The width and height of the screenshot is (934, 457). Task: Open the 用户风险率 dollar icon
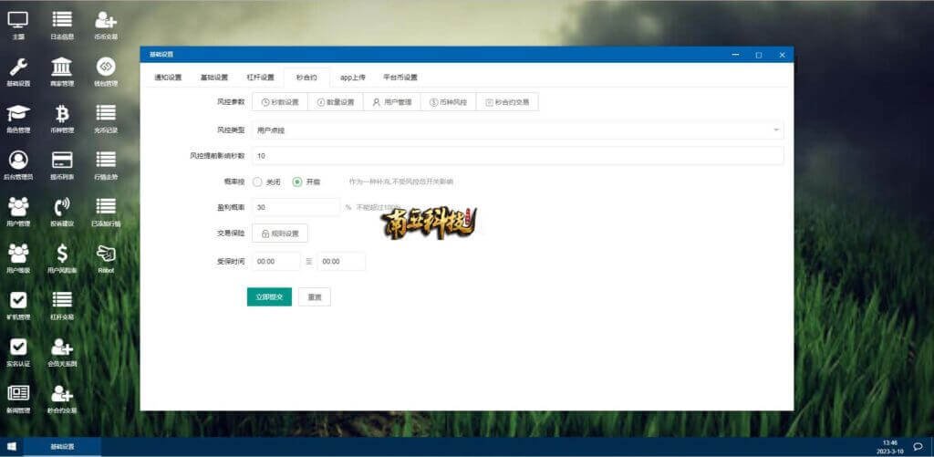62,254
